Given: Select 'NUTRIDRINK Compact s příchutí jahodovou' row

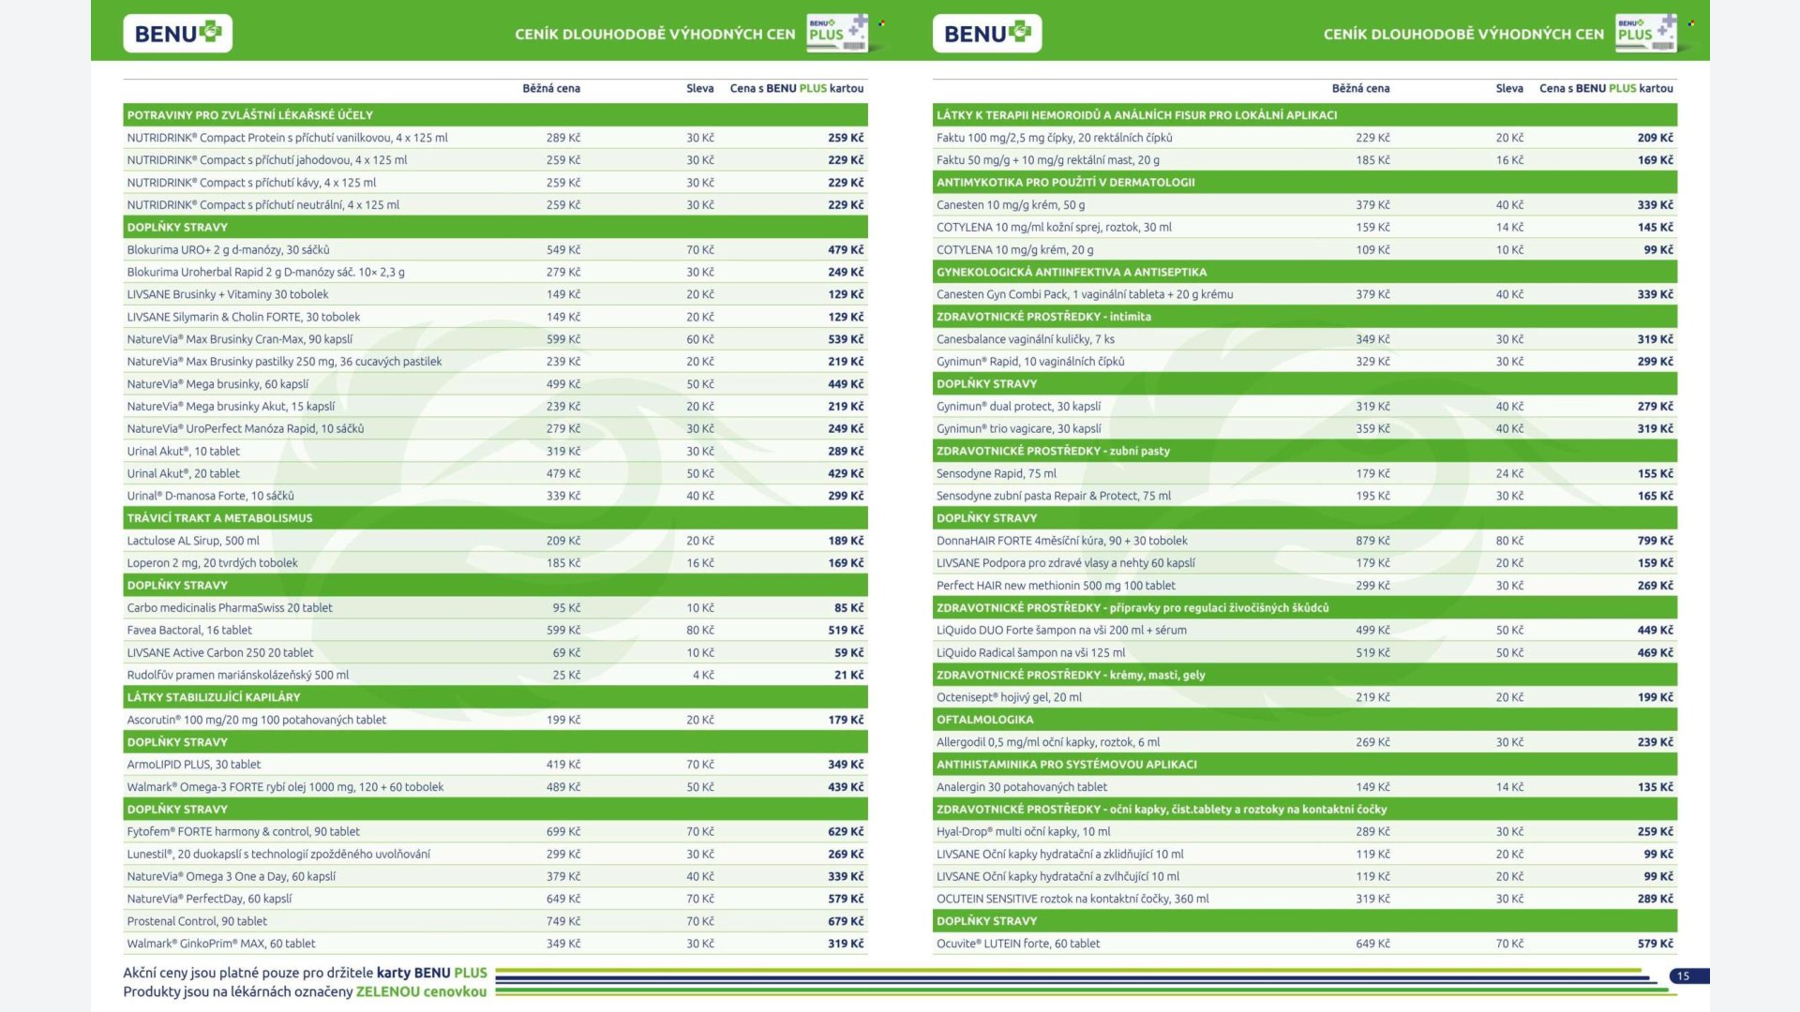Looking at the screenshot, I should click(495, 160).
